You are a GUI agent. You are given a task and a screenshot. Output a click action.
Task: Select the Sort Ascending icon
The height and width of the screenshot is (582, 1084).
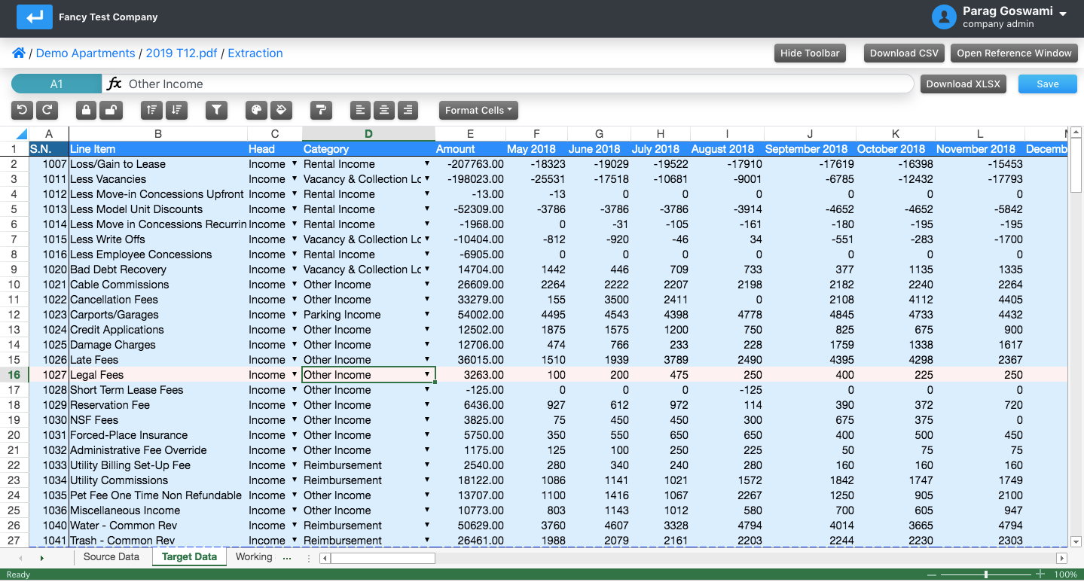[x=151, y=110]
